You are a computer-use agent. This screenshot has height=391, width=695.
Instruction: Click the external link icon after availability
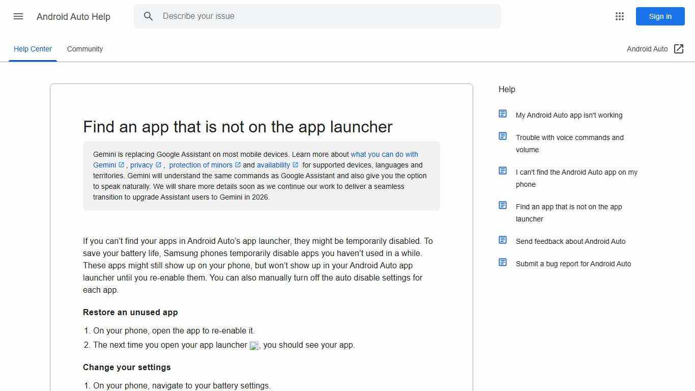[295, 164]
